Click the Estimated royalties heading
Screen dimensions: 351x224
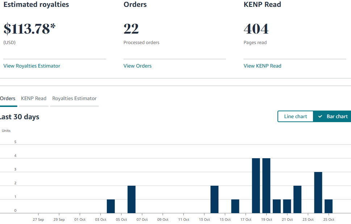click(x=36, y=4)
